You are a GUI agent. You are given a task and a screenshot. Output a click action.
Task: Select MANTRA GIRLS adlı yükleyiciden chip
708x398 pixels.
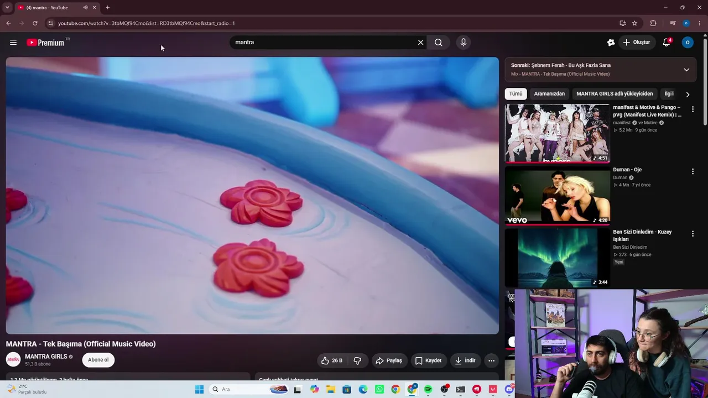(615, 94)
